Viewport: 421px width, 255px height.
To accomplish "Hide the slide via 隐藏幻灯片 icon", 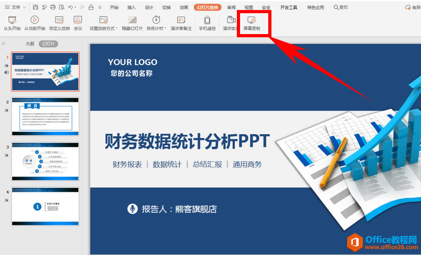I will pos(132,23).
